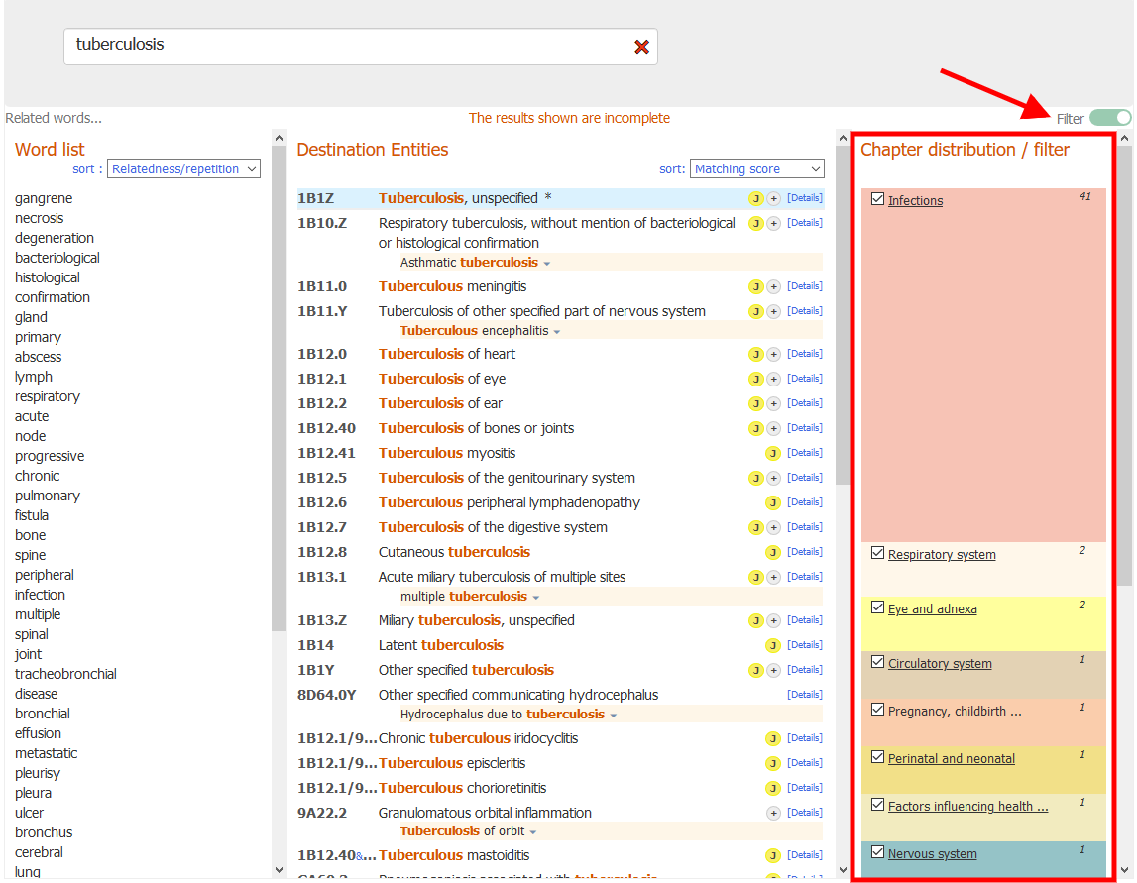Uncheck the Infections chapter checkbox
Viewport: 1137px width, 883px height.
coord(877,198)
